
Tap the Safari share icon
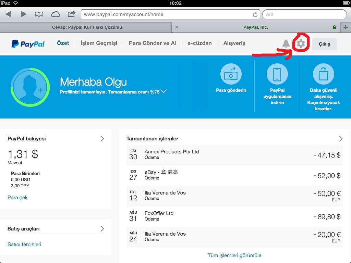pos(71,14)
